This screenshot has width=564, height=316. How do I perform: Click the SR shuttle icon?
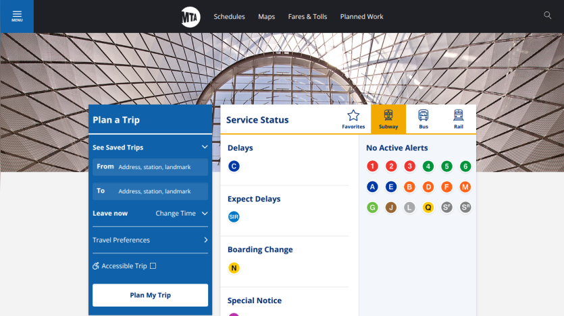click(x=465, y=208)
